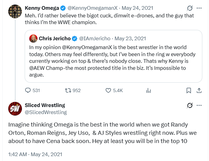Viewport: 209px width, 161px height.
Task: Repost the tweet with 952 reposts
Action: point(68,90)
